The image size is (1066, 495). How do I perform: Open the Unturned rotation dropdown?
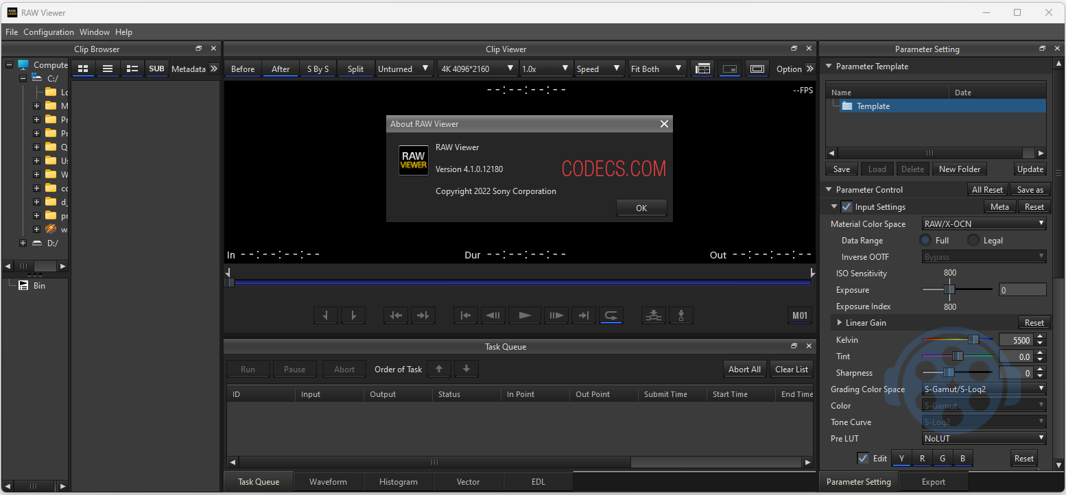tap(404, 69)
